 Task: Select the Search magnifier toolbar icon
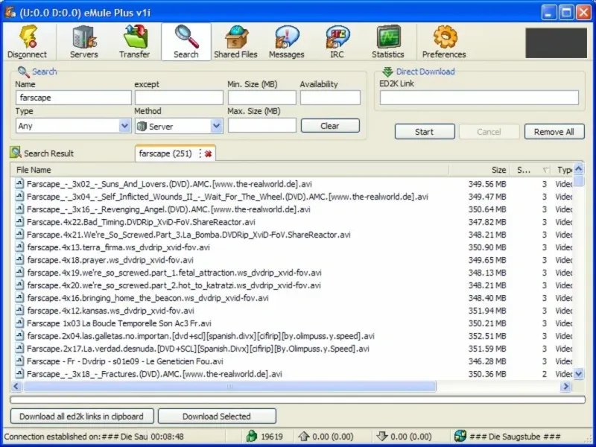(186, 37)
